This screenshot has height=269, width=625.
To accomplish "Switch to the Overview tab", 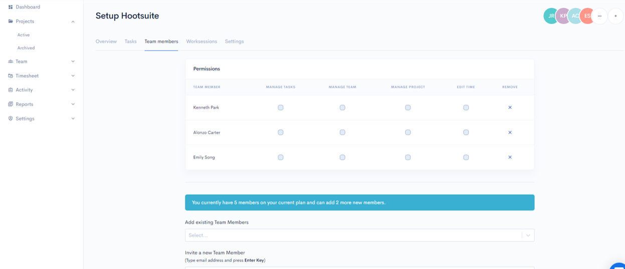I will (x=106, y=42).
